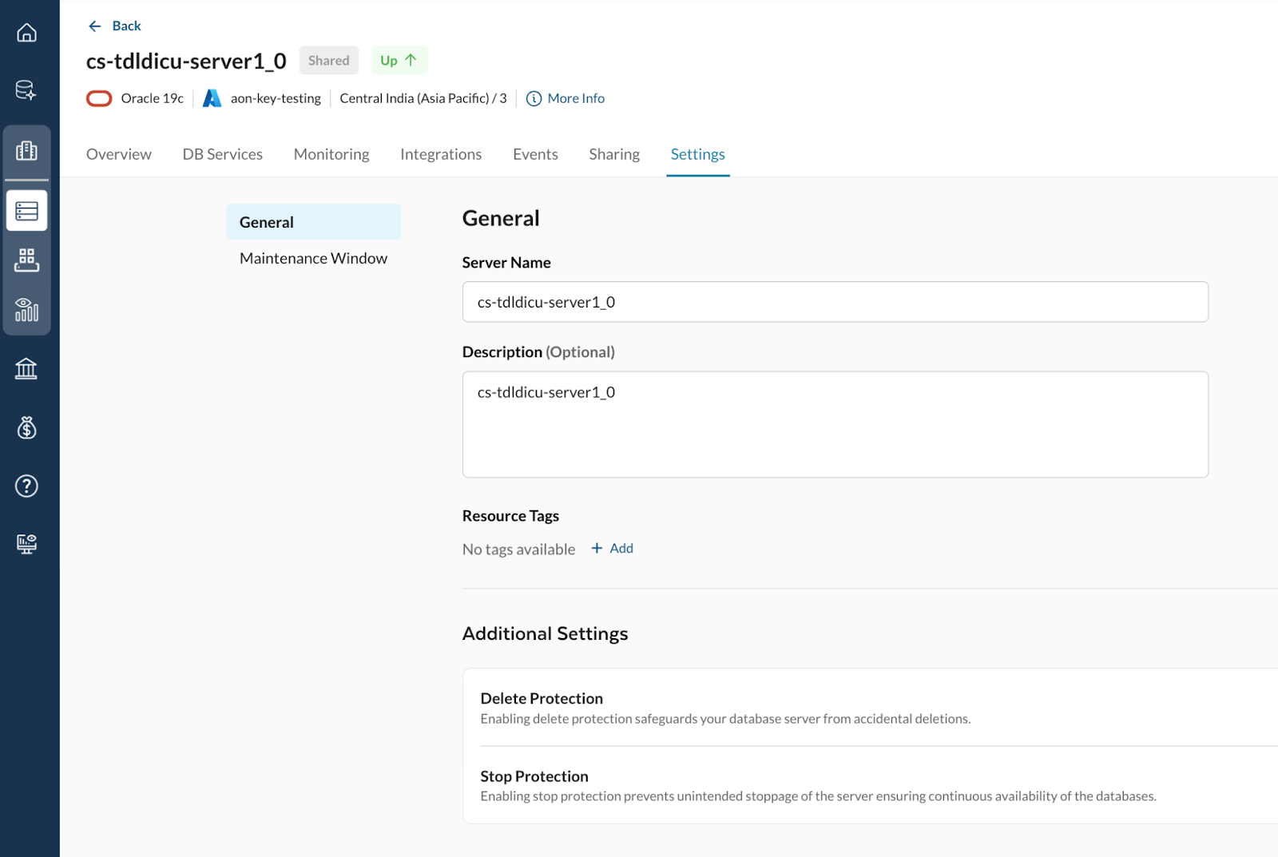Add a resource tag

[612, 548]
